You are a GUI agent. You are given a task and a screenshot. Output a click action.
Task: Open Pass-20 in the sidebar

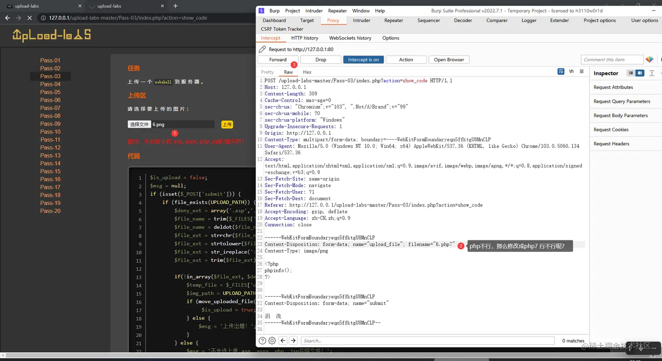(x=50, y=211)
